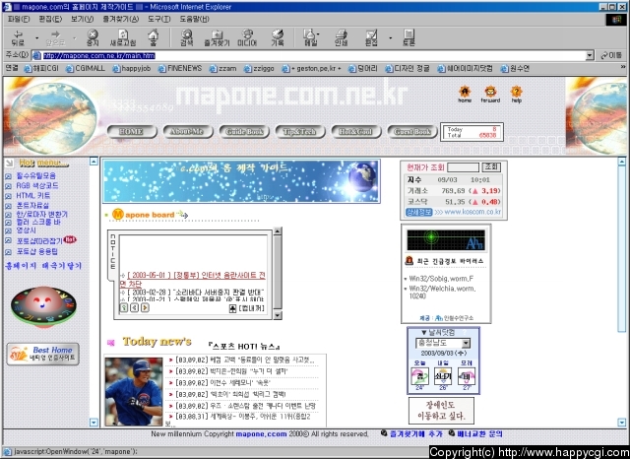Open the Forward button history dropdown arrow

pos(75,38)
